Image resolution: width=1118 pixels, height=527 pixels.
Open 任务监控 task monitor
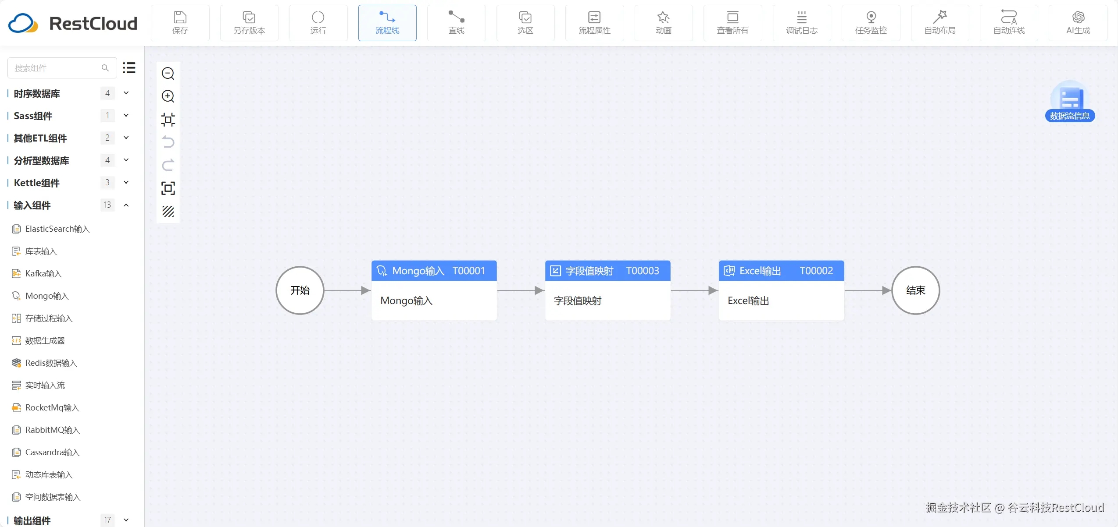871,23
